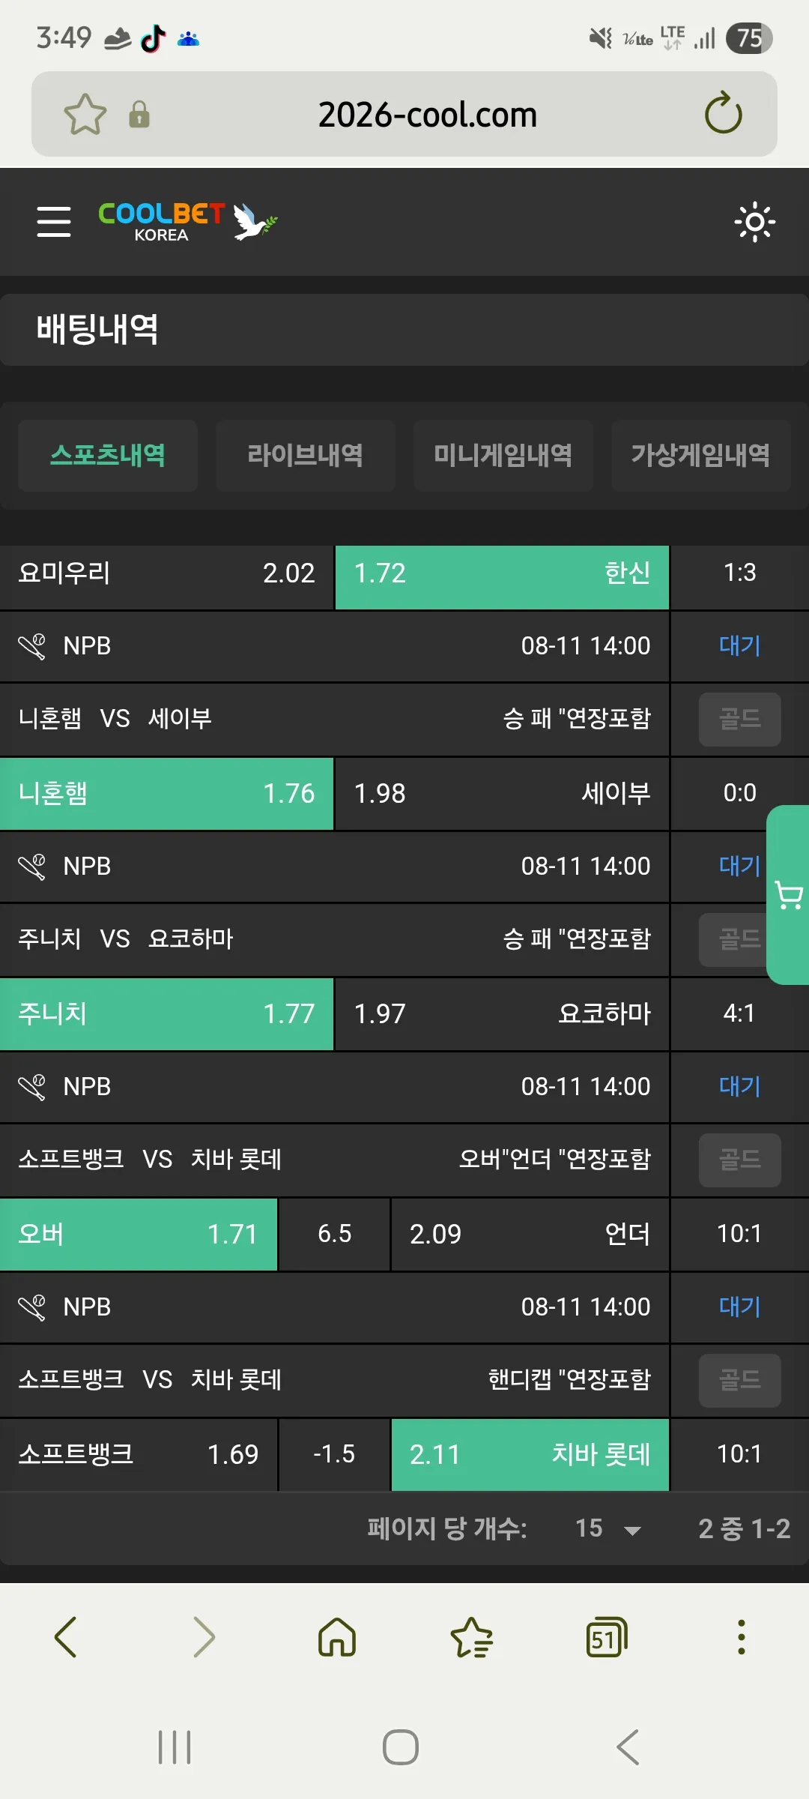
Task: Switch to 라이브내역 tab
Action: [306, 455]
